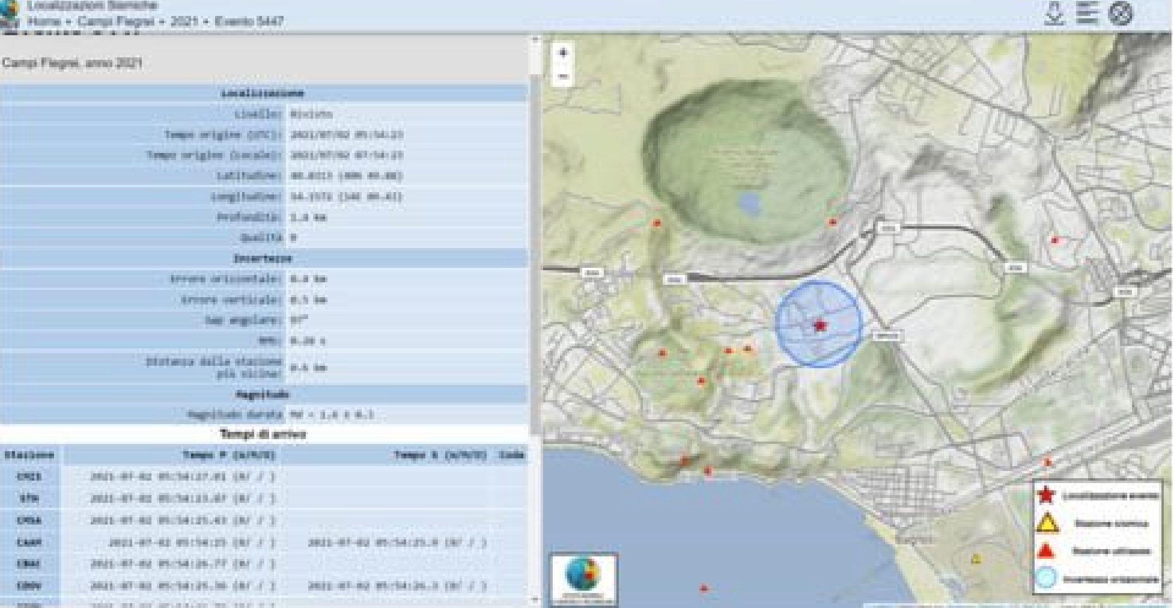The image size is (1173, 608).
Task: Open Campi Flegrei breadcrumb link
Action: point(116,21)
